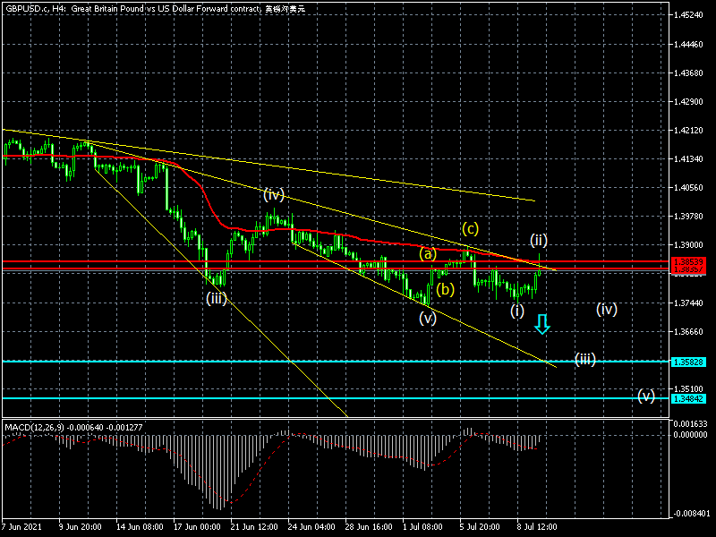The image size is (716, 537).
Task: Click the (v) label beside the 1.34842 line
Action: [x=646, y=396]
